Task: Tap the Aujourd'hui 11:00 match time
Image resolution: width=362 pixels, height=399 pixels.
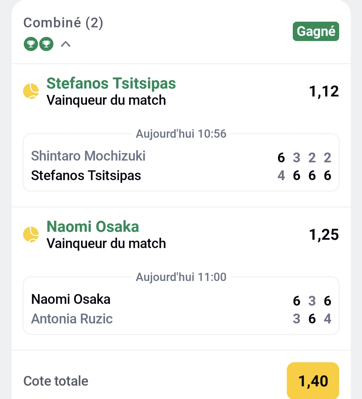Action: [181, 277]
